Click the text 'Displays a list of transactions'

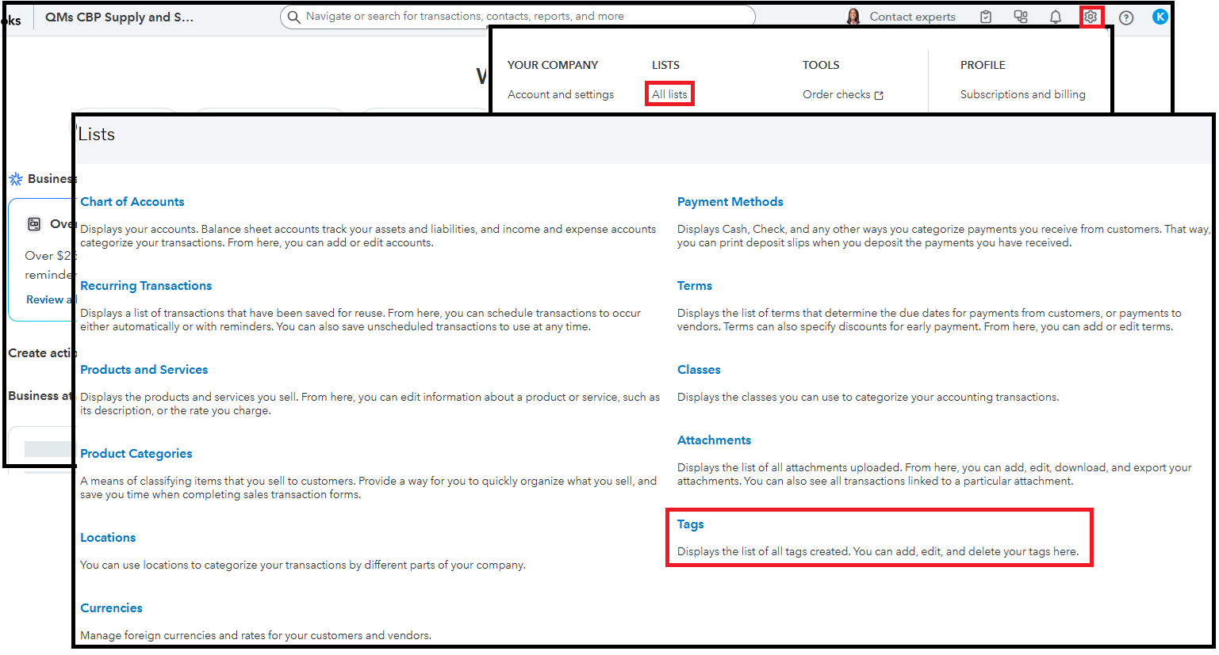(360, 320)
